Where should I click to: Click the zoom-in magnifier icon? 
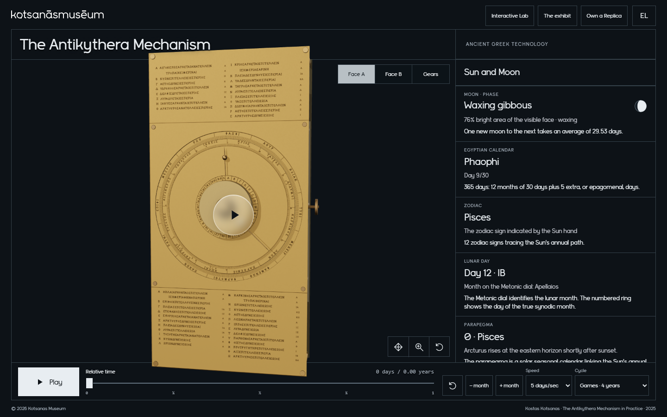(419, 347)
